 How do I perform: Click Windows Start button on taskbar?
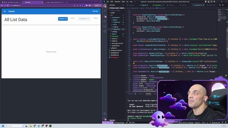click(x=3, y=126)
